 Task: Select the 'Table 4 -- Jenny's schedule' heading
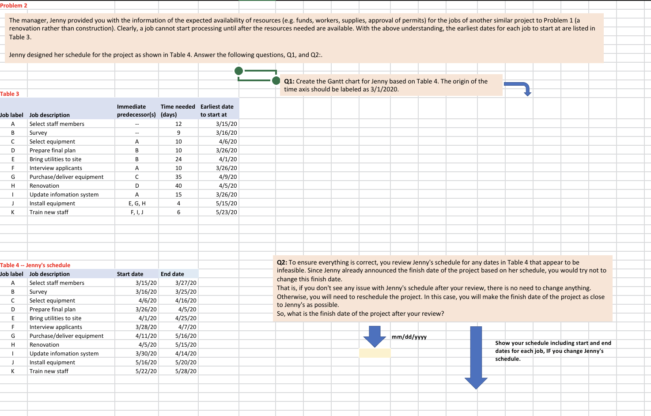coord(35,265)
